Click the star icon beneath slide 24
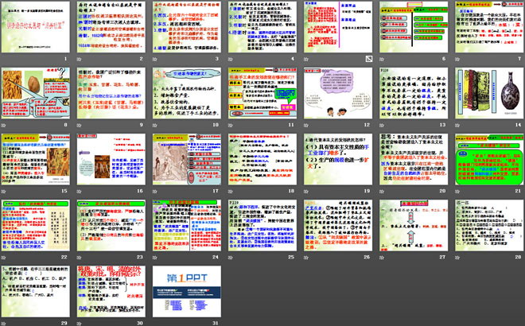The width and height of the screenshot is (525, 326). point(154,257)
